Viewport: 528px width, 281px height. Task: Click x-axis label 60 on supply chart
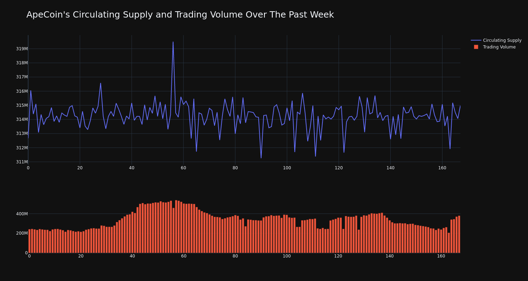click(183, 168)
